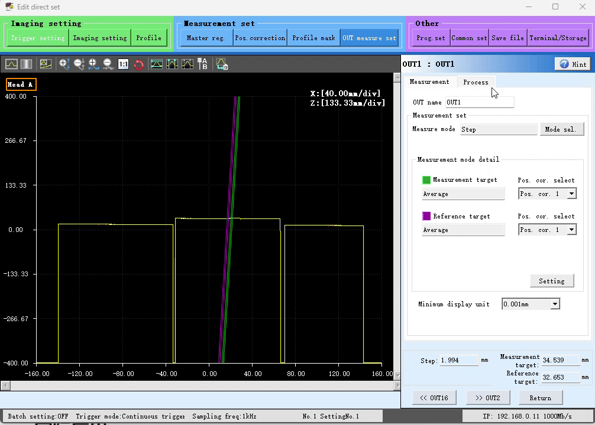Toggle the dimmed vertical cursor lines icon
This screenshot has height=425, width=595.
[187, 64]
